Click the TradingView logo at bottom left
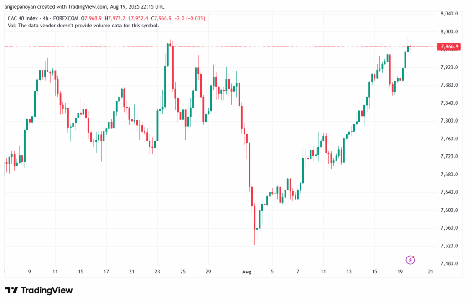 pyautogui.click(x=39, y=290)
